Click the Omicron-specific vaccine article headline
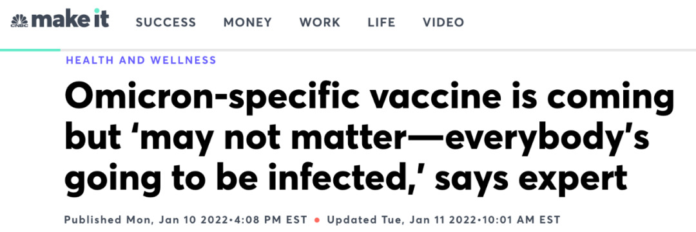This screenshot has height=232, width=696. point(369,139)
